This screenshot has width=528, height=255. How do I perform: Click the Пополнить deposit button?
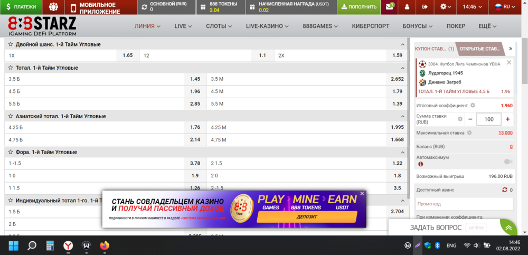click(359, 7)
